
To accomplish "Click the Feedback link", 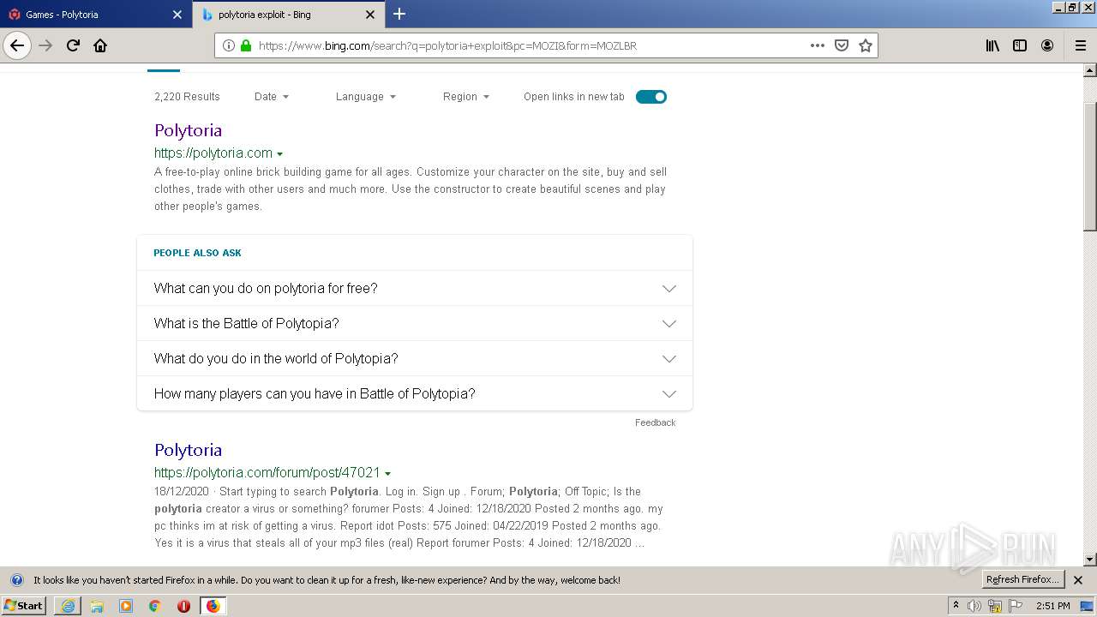I will click(655, 422).
